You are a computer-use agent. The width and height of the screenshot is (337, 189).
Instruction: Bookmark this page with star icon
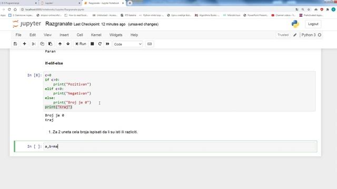309,9
